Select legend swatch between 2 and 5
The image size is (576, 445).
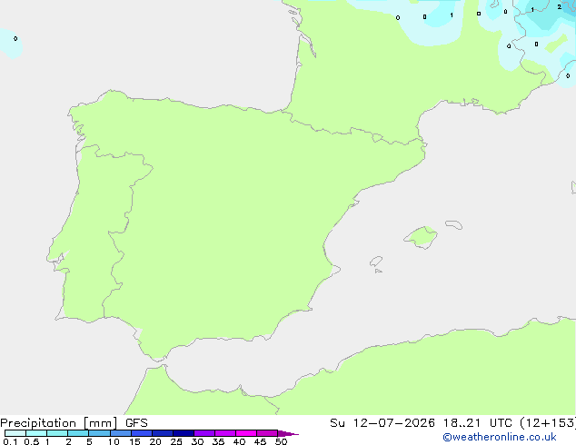(x=78, y=433)
